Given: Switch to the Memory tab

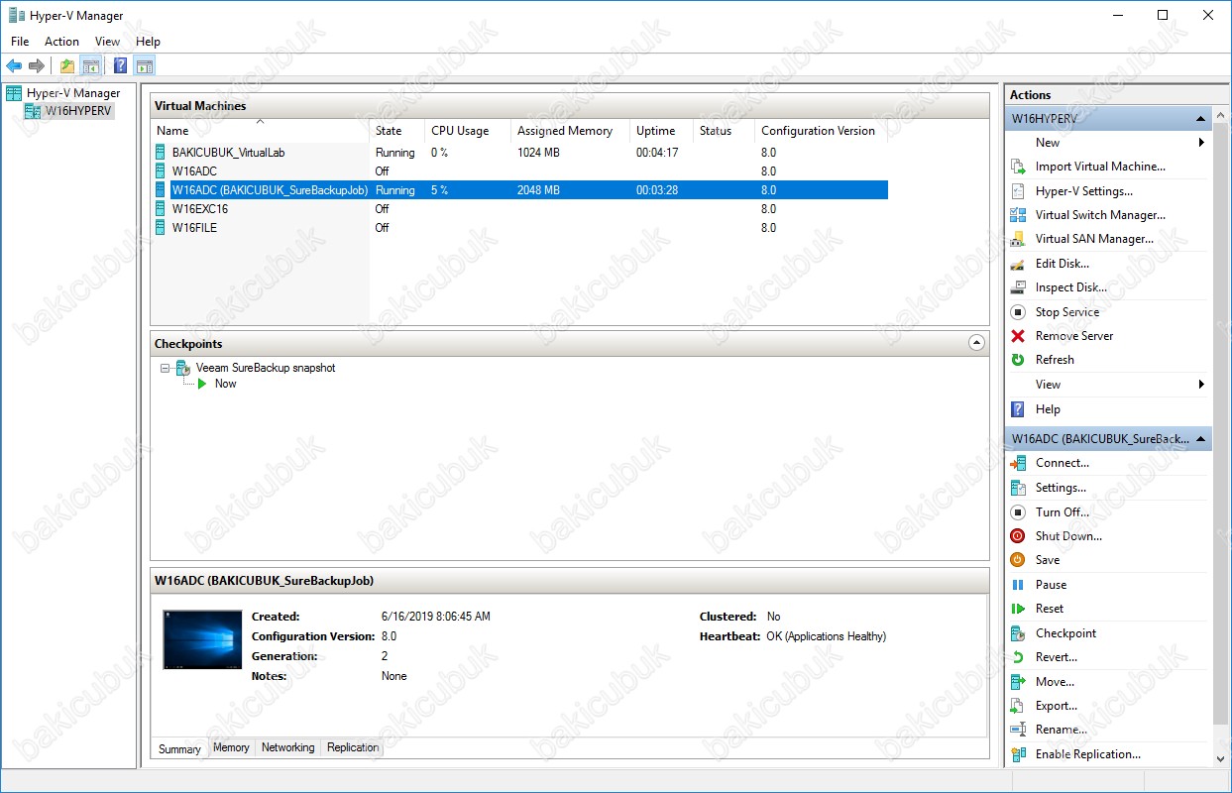Looking at the screenshot, I should pyautogui.click(x=231, y=747).
